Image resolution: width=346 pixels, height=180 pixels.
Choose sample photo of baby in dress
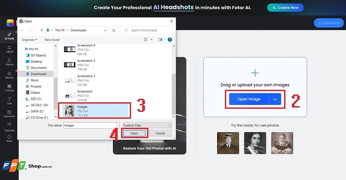(x=282, y=143)
